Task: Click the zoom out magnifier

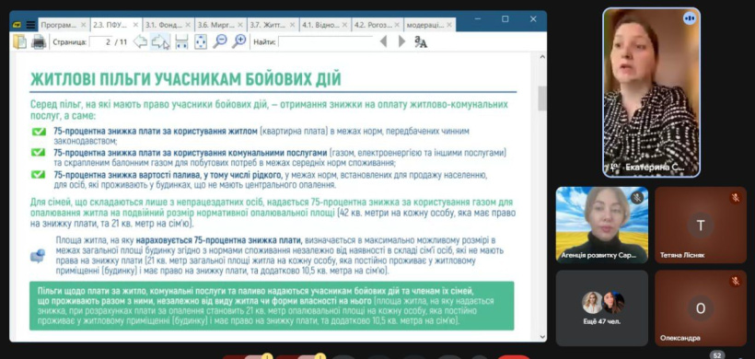Action: click(x=219, y=41)
